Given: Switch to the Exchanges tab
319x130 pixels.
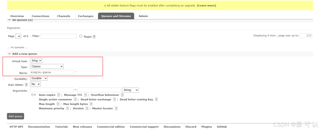Looking at the screenshot, I should point(86,16).
